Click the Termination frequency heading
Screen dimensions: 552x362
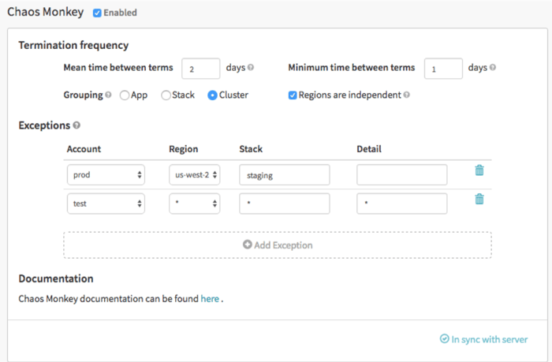pos(73,46)
